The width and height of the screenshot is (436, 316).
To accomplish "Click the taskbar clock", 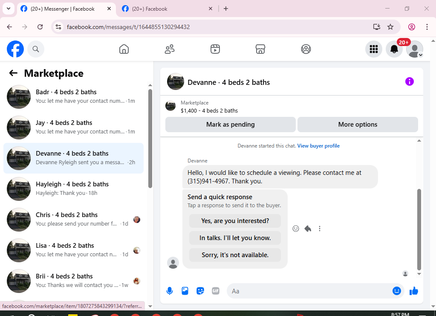I will (x=400, y=314).
